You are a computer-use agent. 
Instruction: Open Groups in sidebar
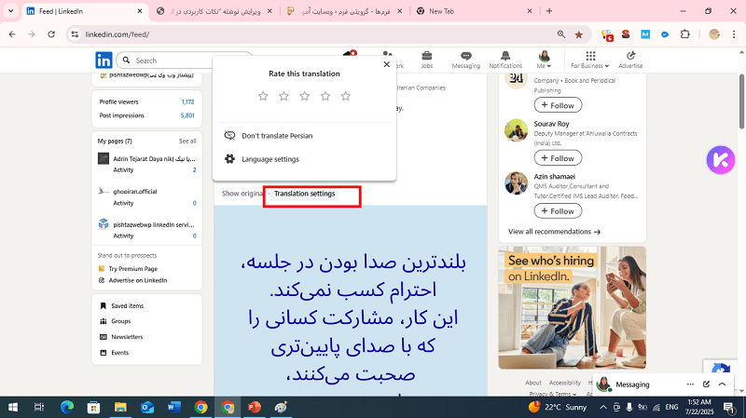tap(120, 321)
